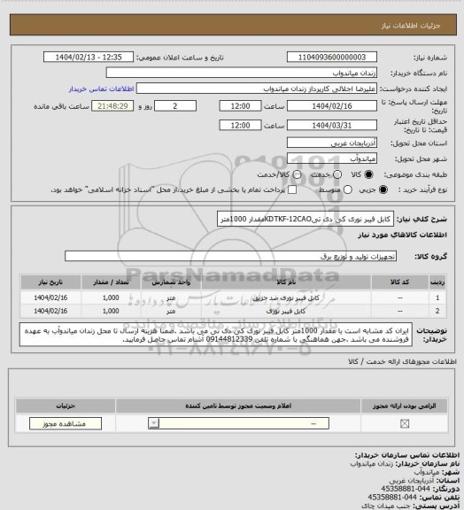464x510 pixels.
Task: Click the phone number 45358881-044 under تلفن تماس
Action: 392,497
